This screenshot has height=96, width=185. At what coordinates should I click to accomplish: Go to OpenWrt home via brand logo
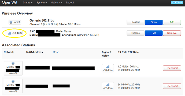click(10, 2)
